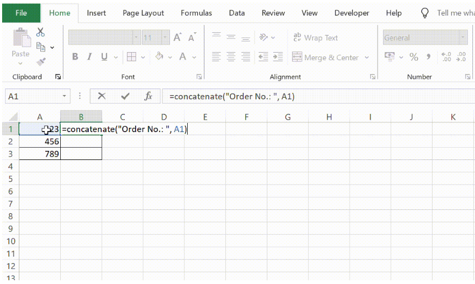475x284 pixels.
Task: Click the Increase Indent icon
Action: click(x=278, y=56)
